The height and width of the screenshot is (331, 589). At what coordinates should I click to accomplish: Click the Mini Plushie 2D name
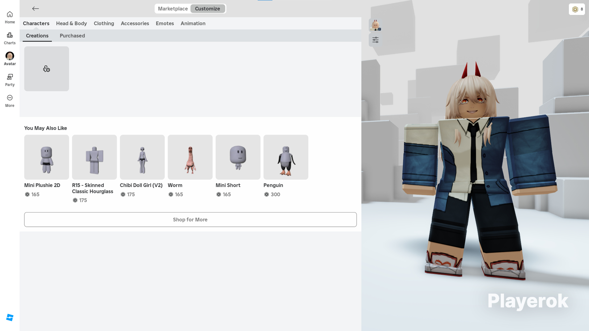pyautogui.click(x=42, y=185)
